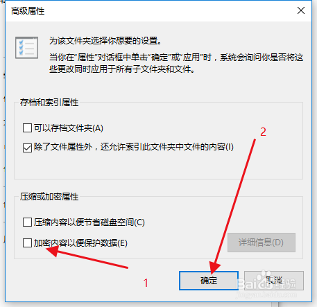
Task: Click the 高级属性 title bar text
Action: (x=28, y=11)
